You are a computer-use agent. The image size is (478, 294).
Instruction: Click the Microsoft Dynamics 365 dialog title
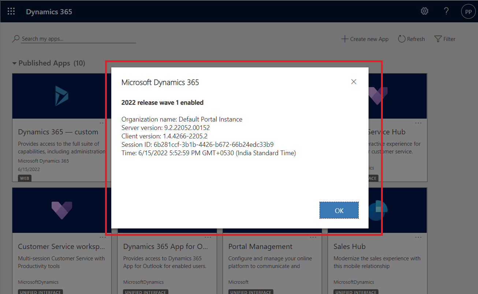(x=160, y=82)
